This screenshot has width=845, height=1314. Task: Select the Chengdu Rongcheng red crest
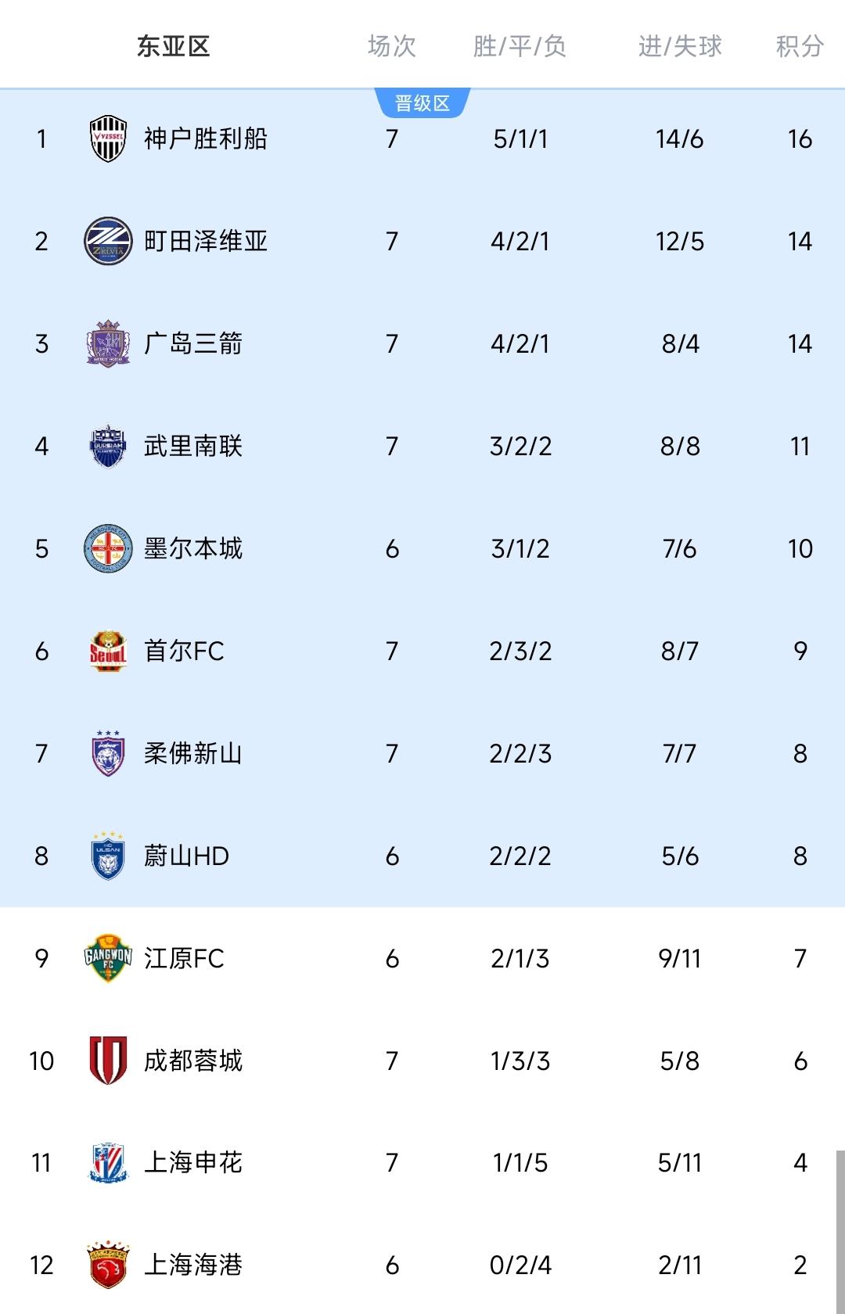(x=108, y=1061)
